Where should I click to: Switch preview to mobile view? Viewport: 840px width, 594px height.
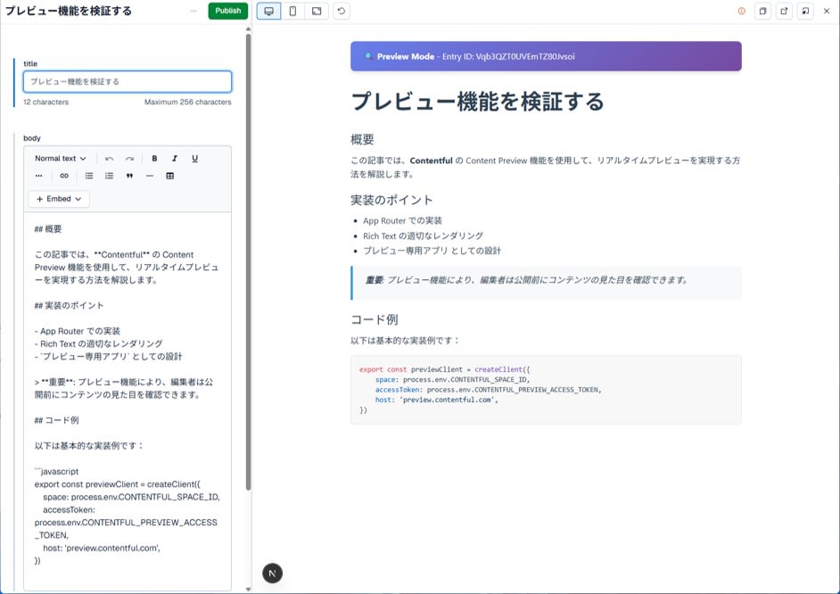(292, 11)
